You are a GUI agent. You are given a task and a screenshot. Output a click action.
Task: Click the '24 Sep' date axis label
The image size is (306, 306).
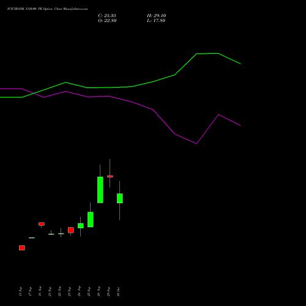(x=79, y=291)
